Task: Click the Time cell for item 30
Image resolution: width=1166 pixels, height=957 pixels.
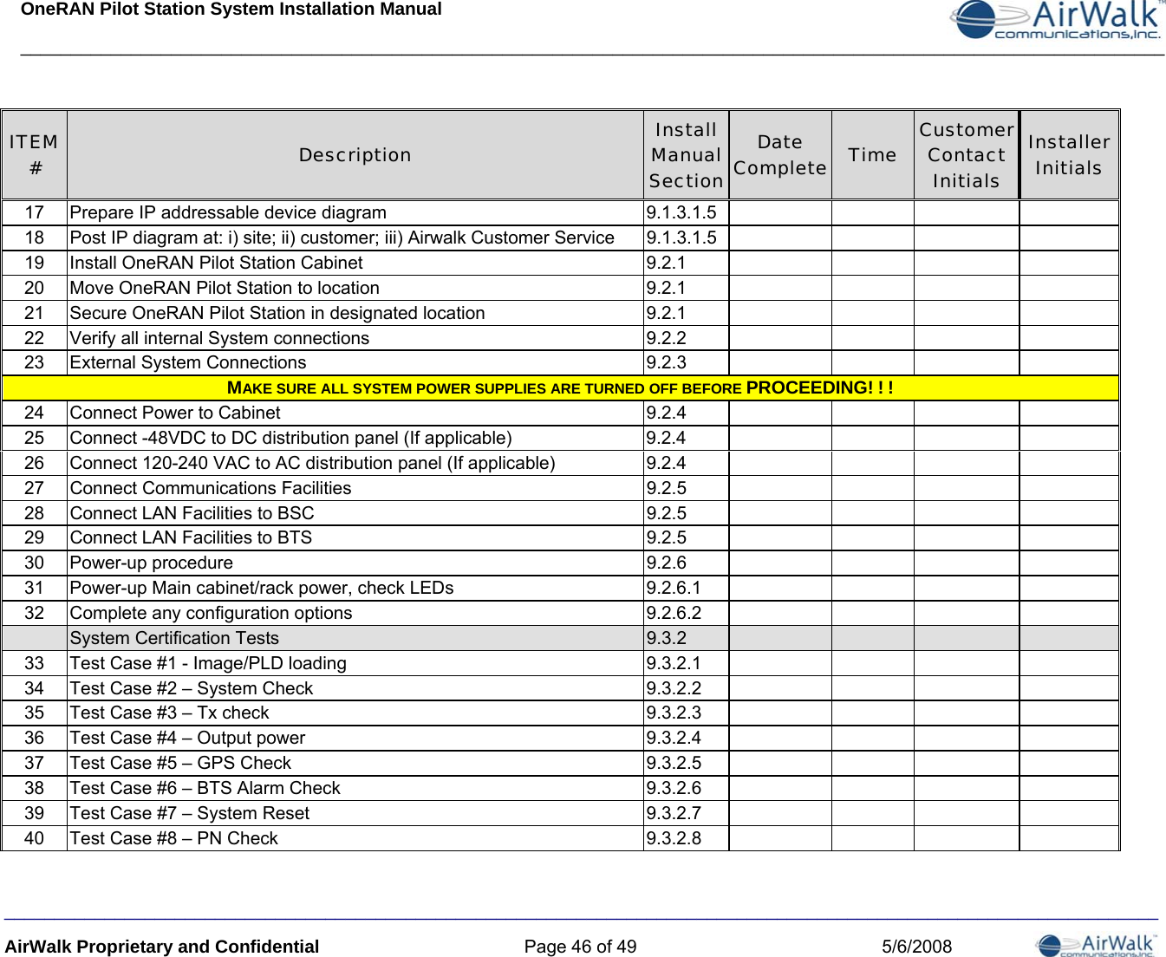Action: pyautogui.click(x=872, y=563)
